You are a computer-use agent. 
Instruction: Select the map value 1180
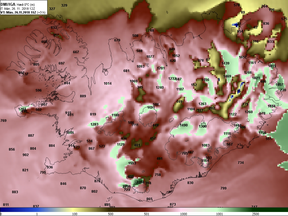pyautogui.click(x=115, y=115)
